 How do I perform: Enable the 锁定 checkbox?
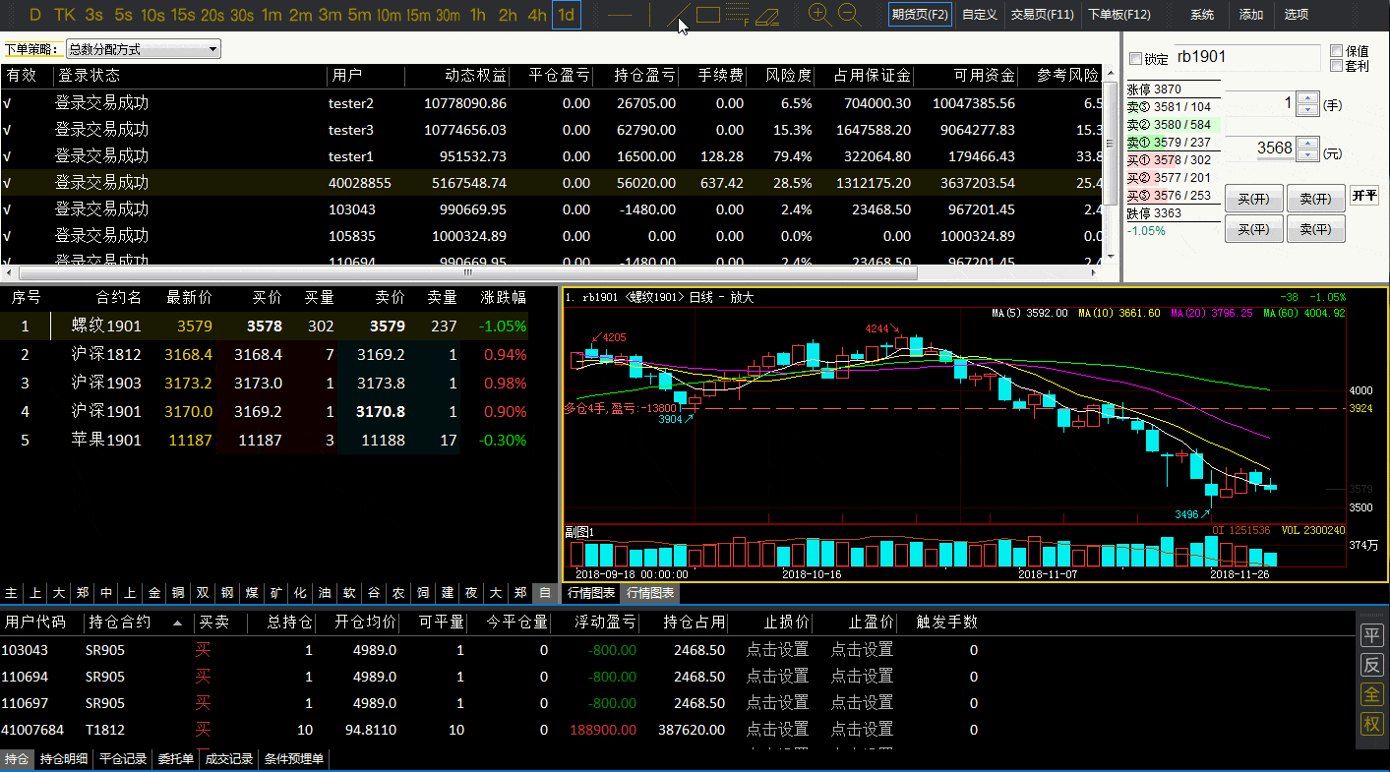(1136, 59)
